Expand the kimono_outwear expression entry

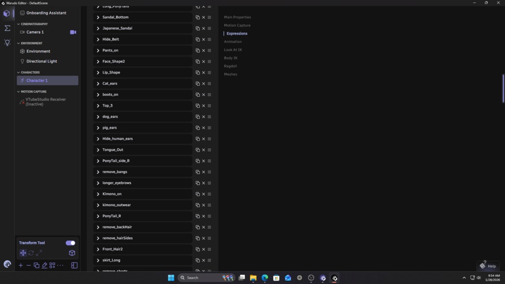[98, 205]
